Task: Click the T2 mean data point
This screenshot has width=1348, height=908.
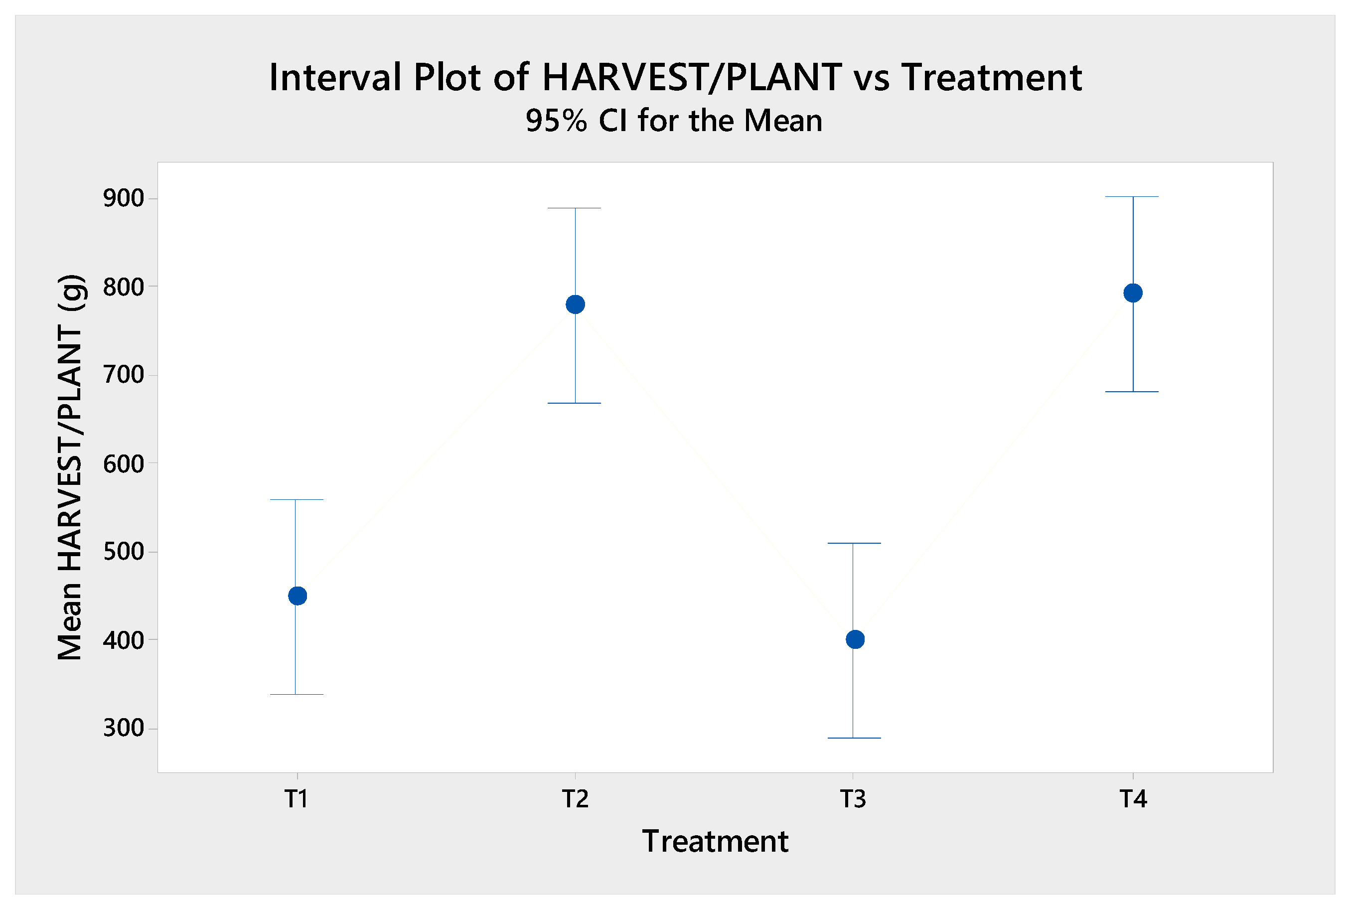Action: 575,304
